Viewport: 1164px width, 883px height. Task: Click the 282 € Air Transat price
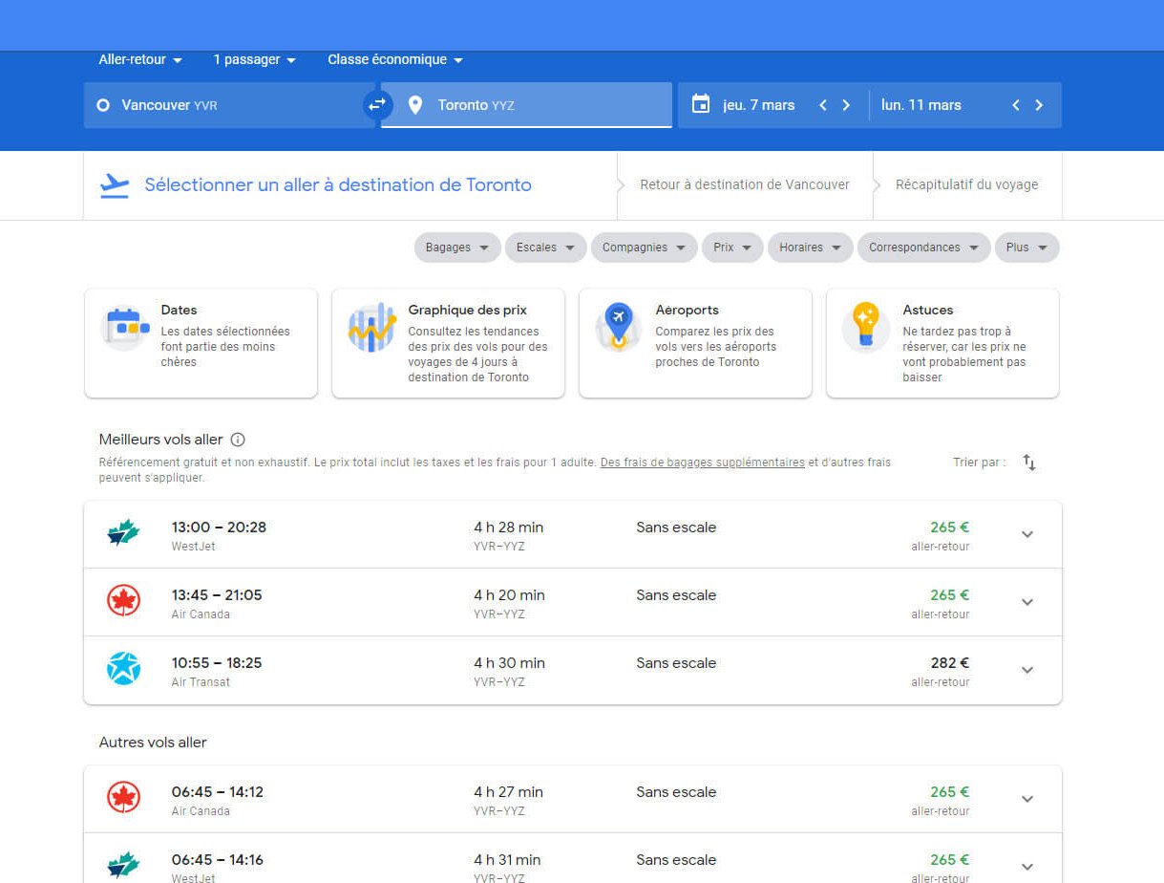coord(950,662)
